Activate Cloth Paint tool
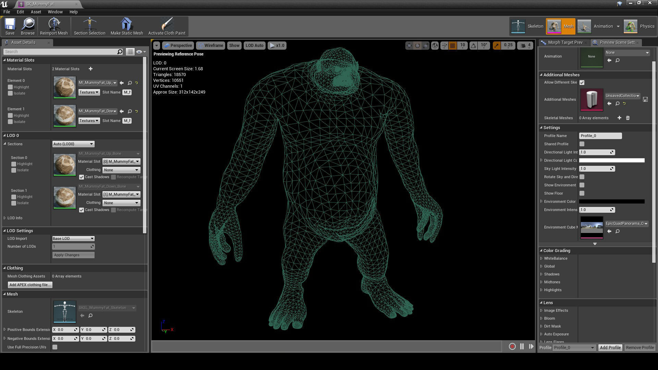658x370 pixels. (167, 26)
